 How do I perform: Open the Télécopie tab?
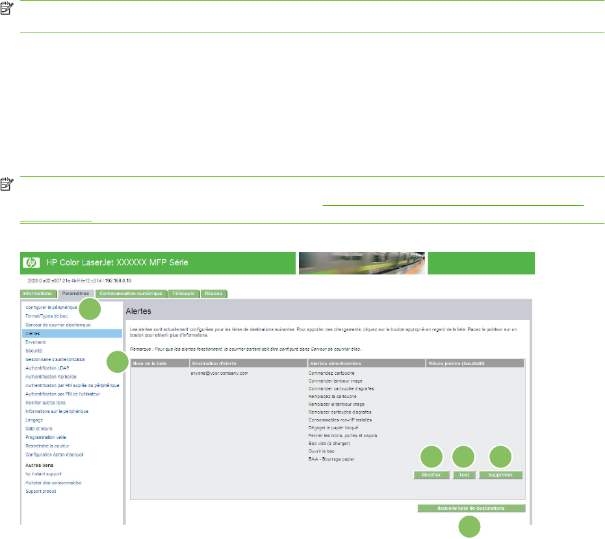pyautogui.click(x=184, y=294)
